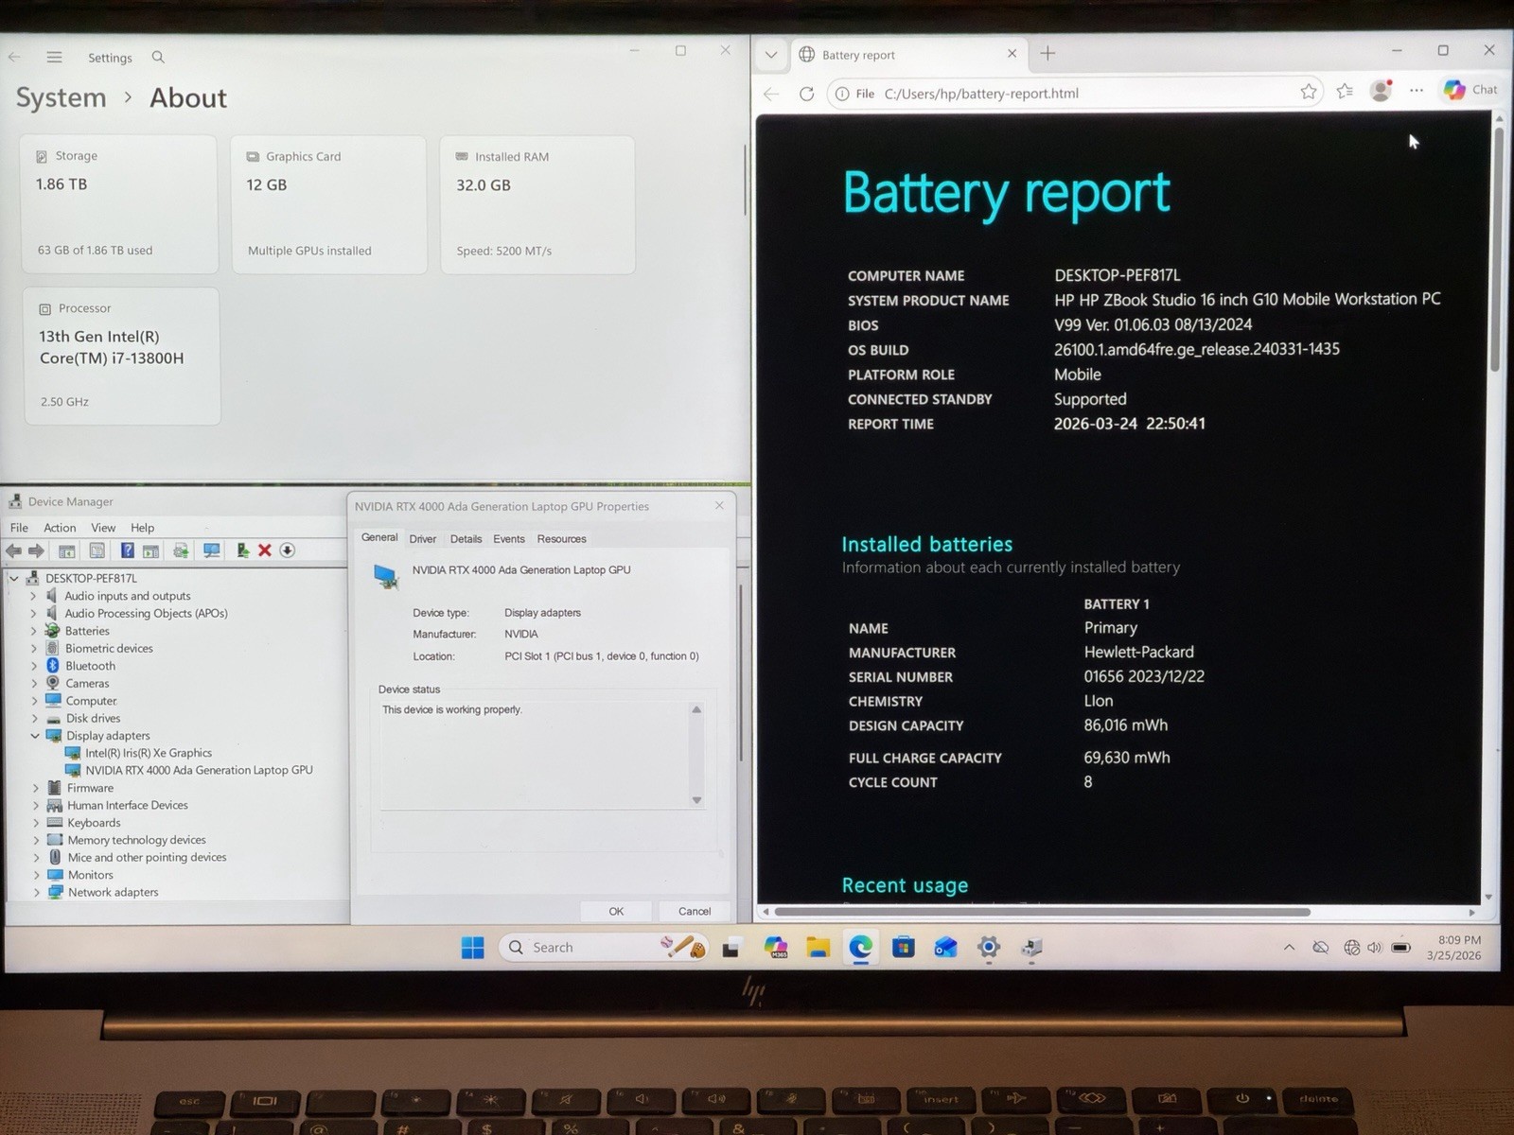Add Battery report page to favorites star

(1309, 92)
